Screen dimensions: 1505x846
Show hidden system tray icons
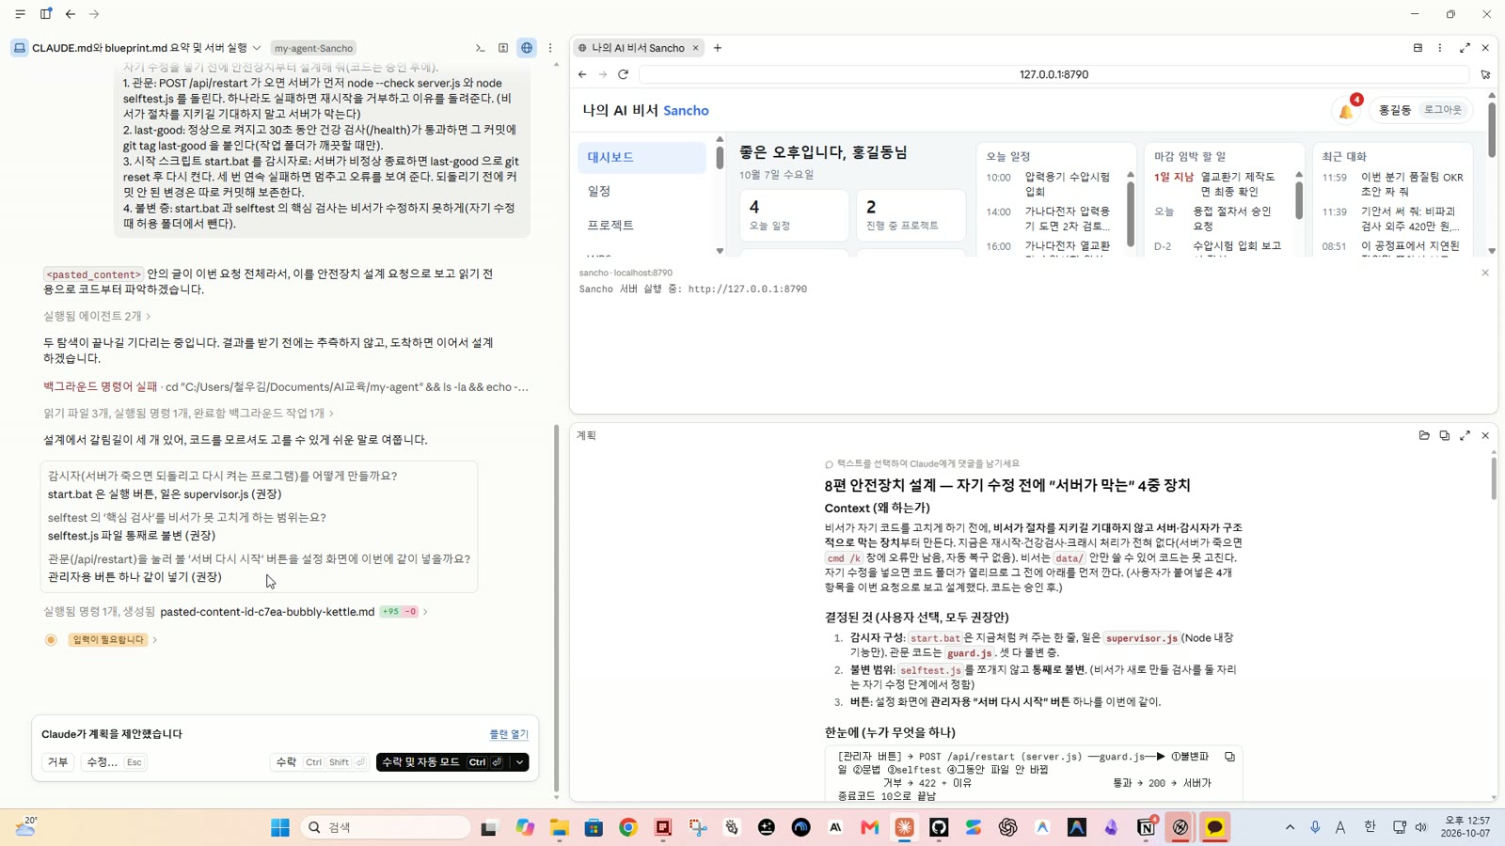pyautogui.click(x=1290, y=827)
